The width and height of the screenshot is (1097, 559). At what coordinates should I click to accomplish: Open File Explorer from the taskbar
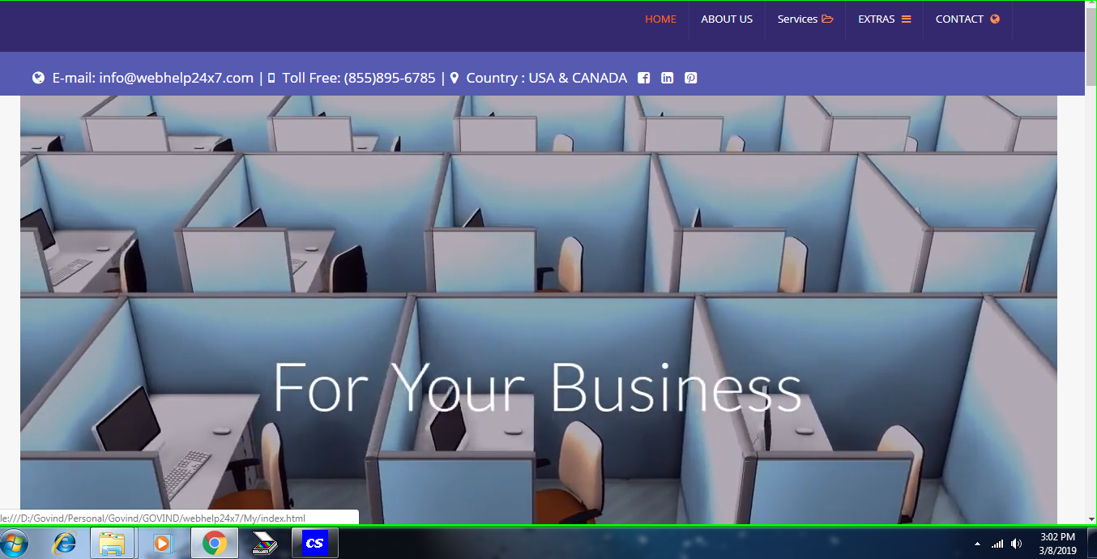pos(111,543)
